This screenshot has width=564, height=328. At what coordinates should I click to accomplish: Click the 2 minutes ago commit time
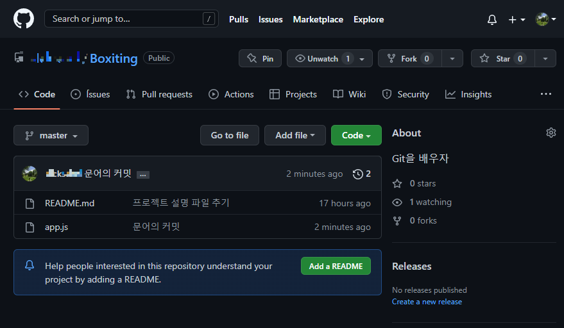(314, 174)
